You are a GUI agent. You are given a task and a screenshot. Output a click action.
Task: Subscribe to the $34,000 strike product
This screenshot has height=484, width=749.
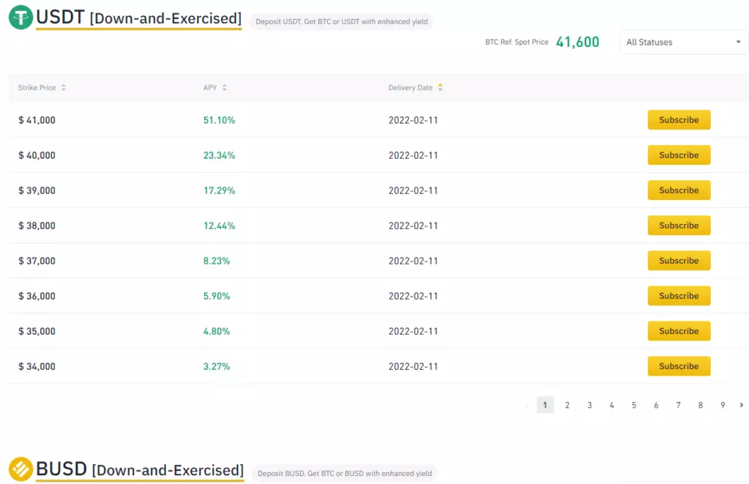point(679,366)
